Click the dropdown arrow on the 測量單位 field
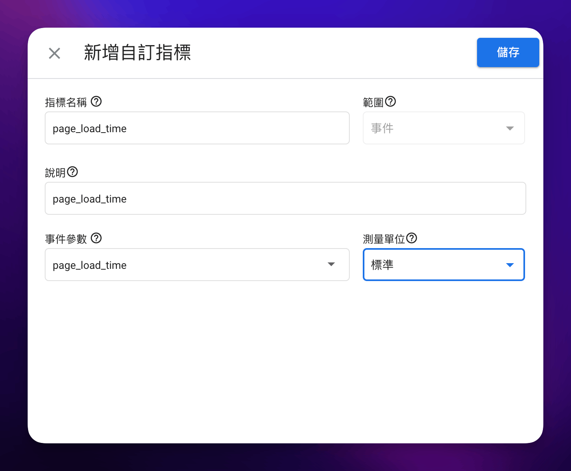 510,264
